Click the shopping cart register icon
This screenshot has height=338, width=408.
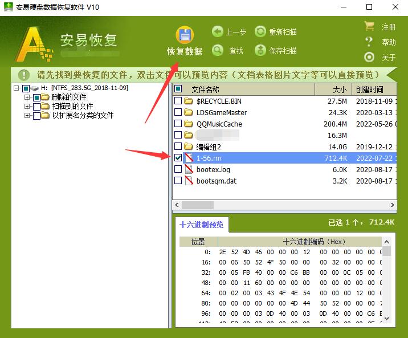tap(369, 26)
